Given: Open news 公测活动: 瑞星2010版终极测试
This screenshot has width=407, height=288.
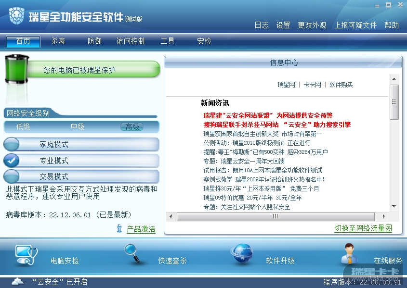Looking at the screenshot, I should (257, 143).
